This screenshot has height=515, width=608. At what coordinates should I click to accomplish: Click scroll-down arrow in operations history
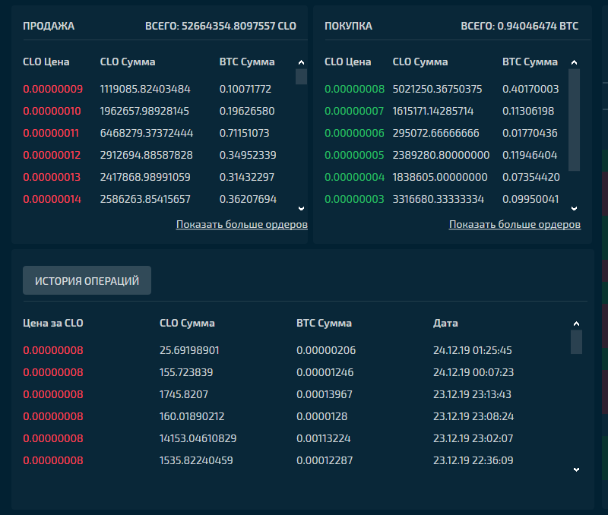point(576,469)
